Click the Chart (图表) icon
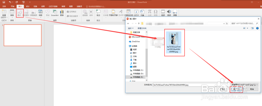This screenshot has height=106, width=262. click(x=62, y=13)
